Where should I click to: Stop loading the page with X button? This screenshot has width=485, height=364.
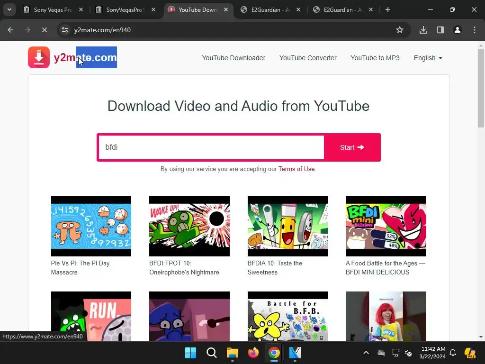[44, 30]
